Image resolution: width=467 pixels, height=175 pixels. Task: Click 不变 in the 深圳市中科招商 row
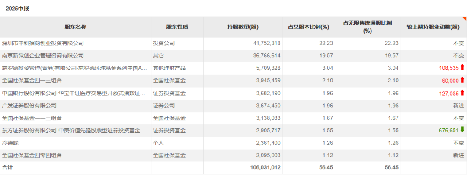(458, 43)
